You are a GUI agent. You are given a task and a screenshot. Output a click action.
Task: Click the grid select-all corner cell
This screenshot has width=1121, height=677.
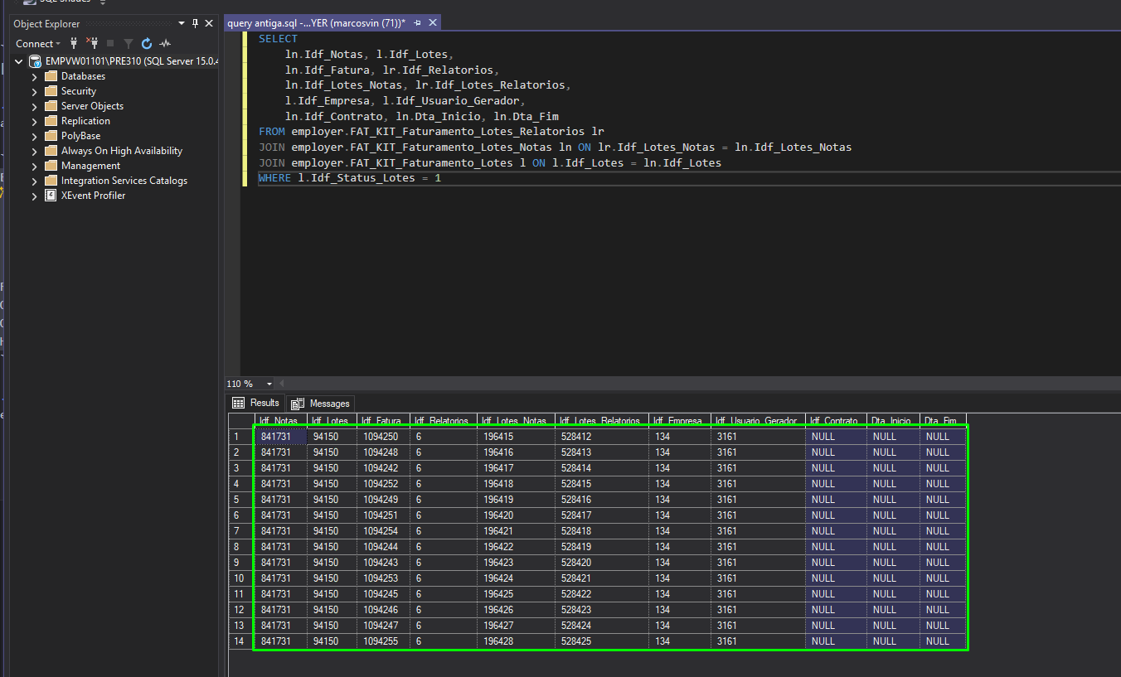tap(240, 421)
